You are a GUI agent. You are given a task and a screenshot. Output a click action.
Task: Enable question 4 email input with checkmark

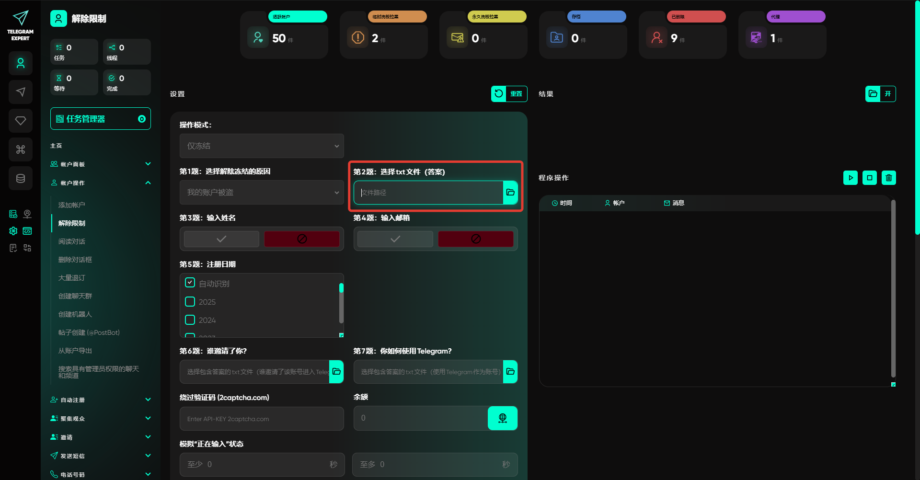tap(395, 239)
